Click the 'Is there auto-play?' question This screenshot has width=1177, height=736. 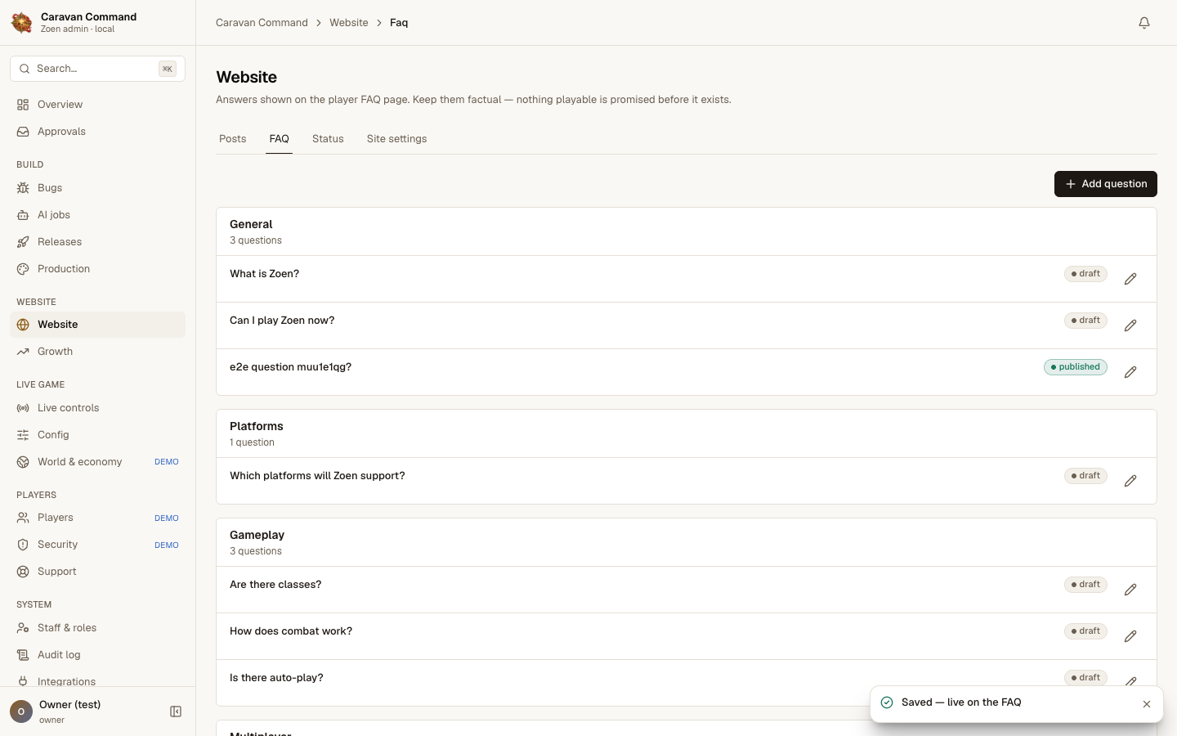click(x=276, y=678)
